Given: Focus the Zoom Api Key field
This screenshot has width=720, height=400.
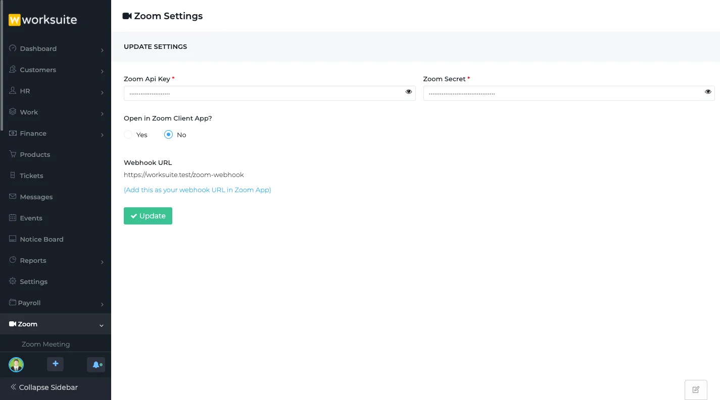Looking at the screenshot, I should click(263, 93).
